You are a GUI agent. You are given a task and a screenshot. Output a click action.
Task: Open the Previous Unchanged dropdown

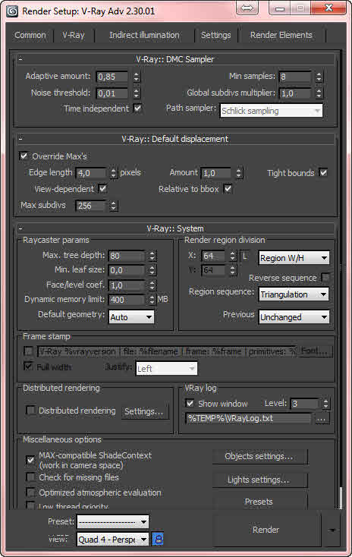pos(294,317)
